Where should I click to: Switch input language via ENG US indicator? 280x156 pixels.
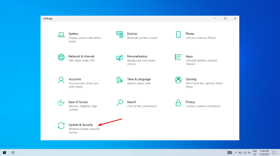pyautogui.click(x=255, y=153)
